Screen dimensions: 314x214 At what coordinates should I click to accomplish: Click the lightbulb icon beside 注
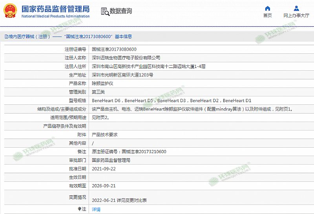click(x=80, y=209)
